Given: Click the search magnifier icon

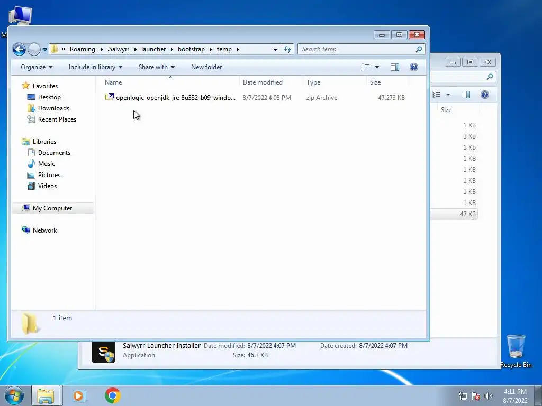Looking at the screenshot, I should [419, 49].
